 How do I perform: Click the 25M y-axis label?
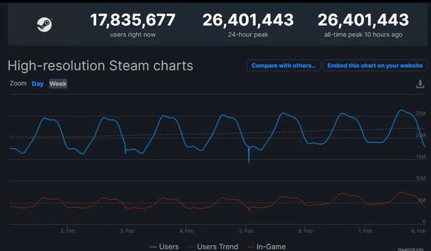[x=420, y=113]
